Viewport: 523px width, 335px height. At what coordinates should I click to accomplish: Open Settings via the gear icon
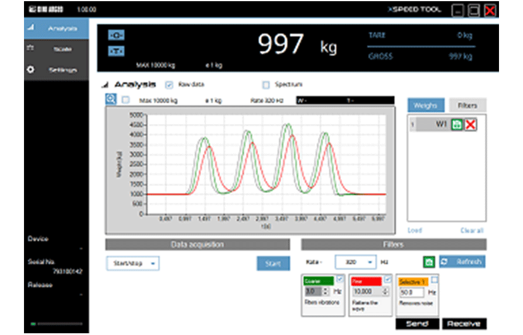(x=31, y=70)
